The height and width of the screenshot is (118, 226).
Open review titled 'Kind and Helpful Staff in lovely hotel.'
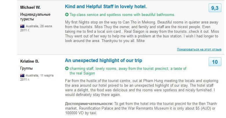click(x=106, y=6)
